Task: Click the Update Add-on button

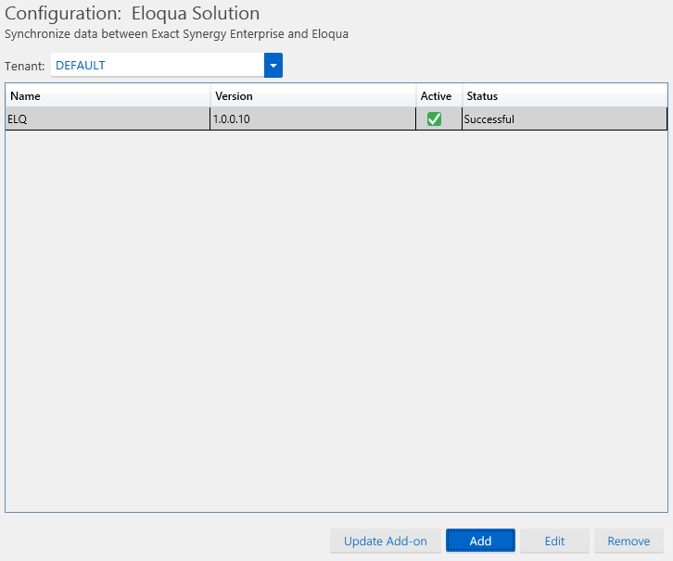Action: click(x=385, y=541)
